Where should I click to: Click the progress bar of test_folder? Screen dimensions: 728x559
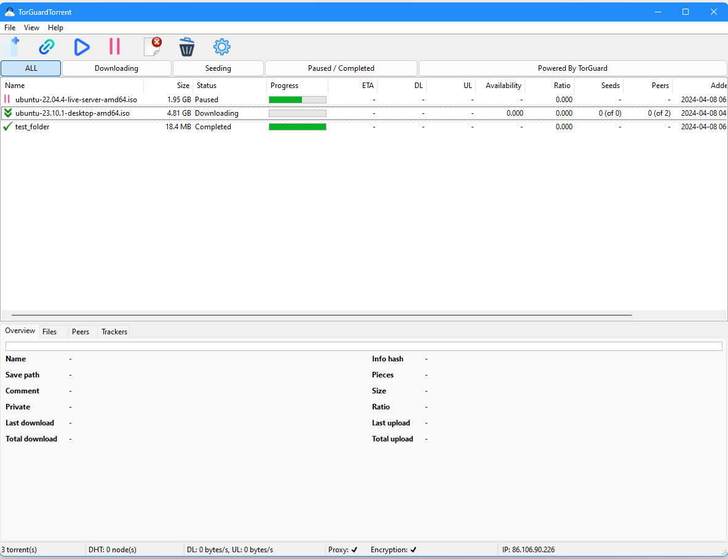coord(297,126)
